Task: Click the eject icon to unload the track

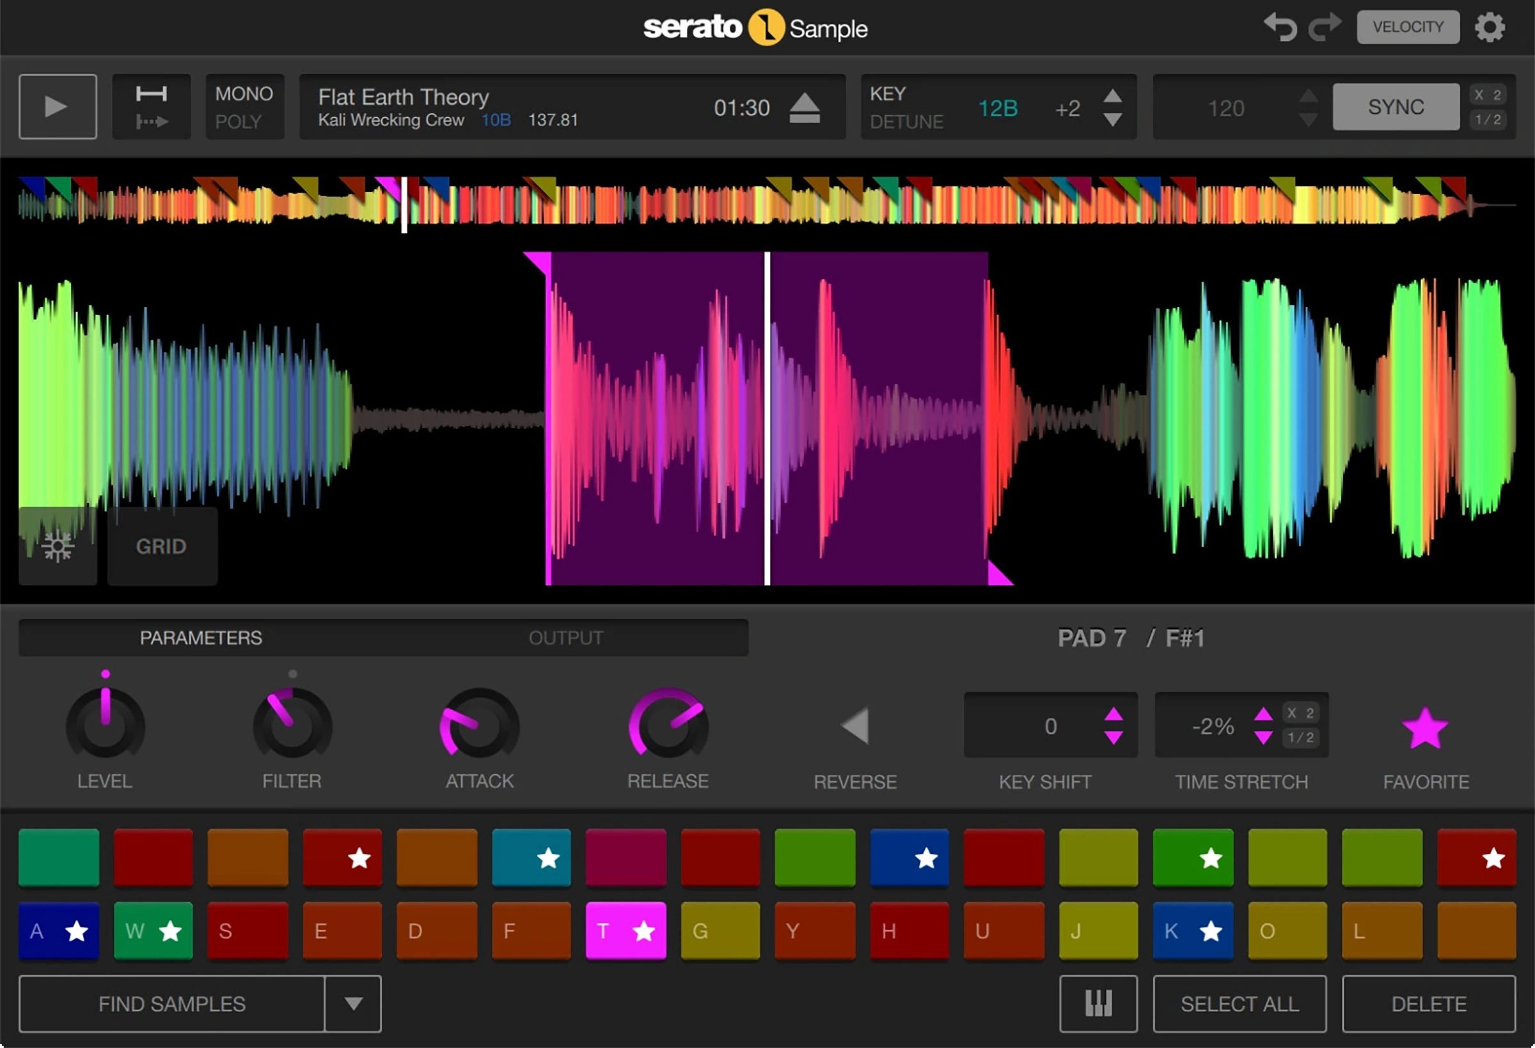Action: point(805,107)
